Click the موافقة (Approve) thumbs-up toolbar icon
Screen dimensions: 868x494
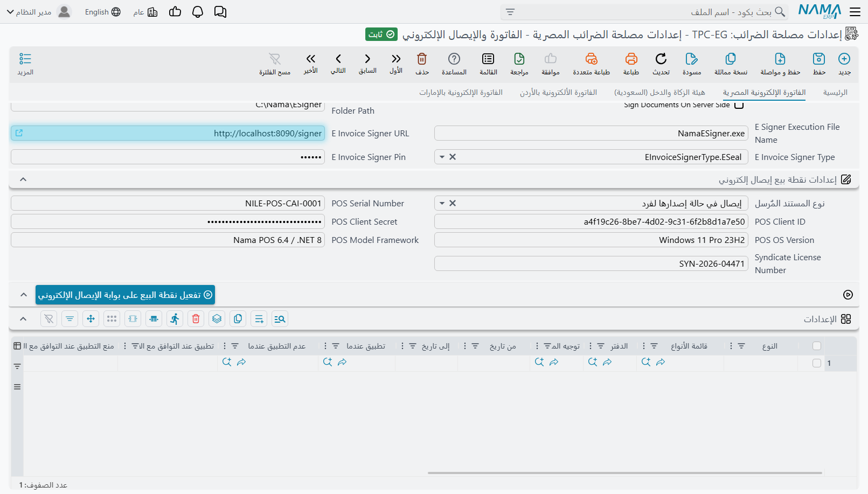click(x=550, y=59)
